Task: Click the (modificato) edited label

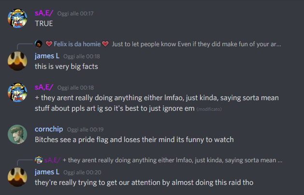Action: click(x=209, y=109)
